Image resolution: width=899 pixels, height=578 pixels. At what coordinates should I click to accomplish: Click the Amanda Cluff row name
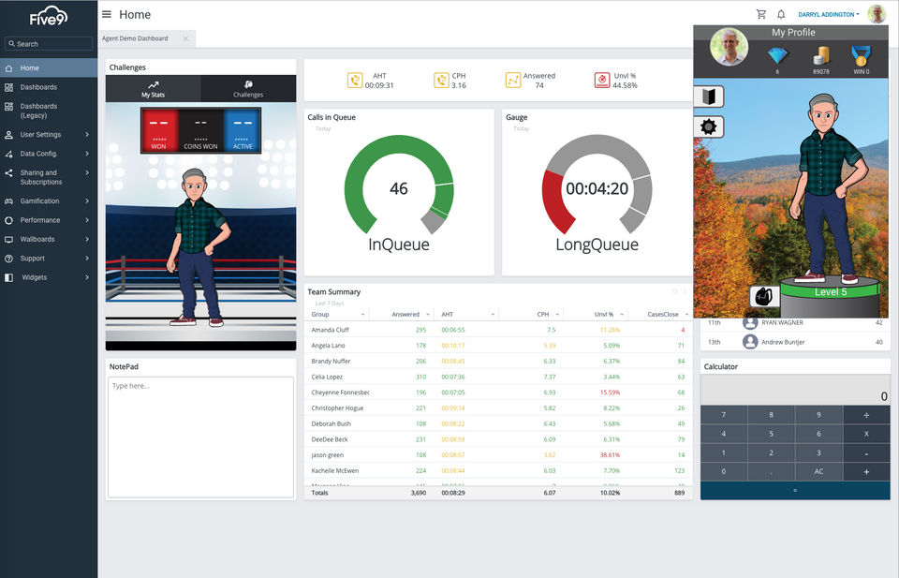tap(331, 330)
